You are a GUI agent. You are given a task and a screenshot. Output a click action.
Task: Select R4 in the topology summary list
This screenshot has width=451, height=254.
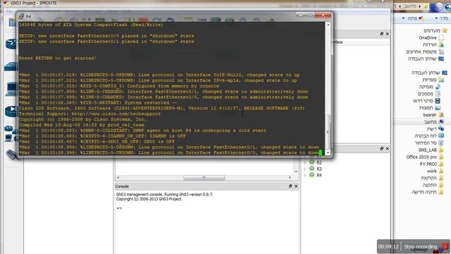tap(319, 176)
